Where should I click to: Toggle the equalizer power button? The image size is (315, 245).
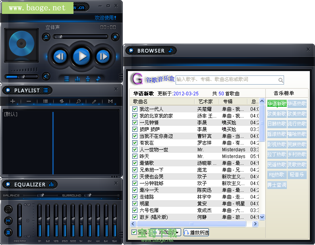click(8, 209)
